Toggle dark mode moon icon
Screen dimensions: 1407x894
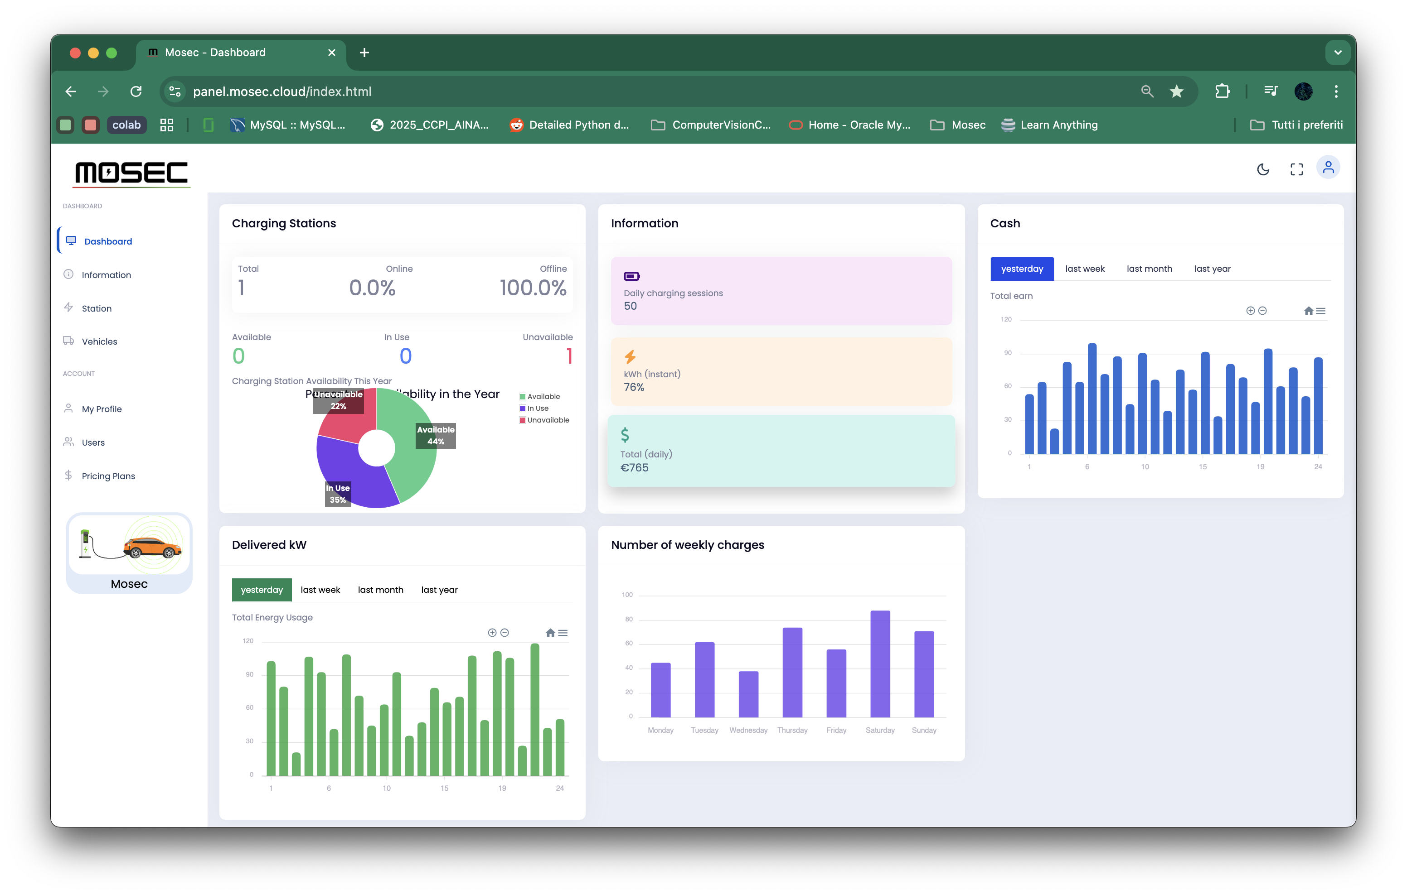click(x=1263, y=169)
